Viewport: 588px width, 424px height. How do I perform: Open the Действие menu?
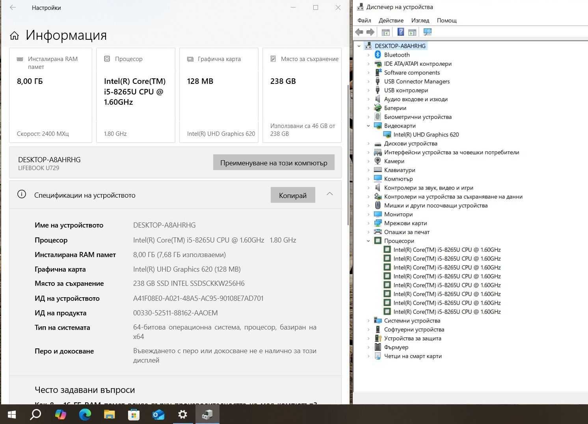(x=391, y=20)
